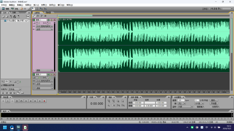234x131 pixels.
Task: Click Play Looped button
Action: click(x=21, y=101)
